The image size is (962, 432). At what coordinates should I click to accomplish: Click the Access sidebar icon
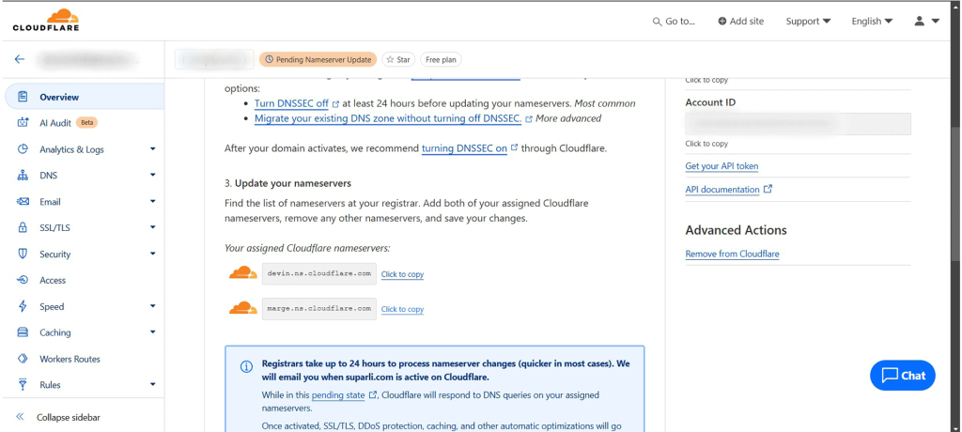click(23, 280)
